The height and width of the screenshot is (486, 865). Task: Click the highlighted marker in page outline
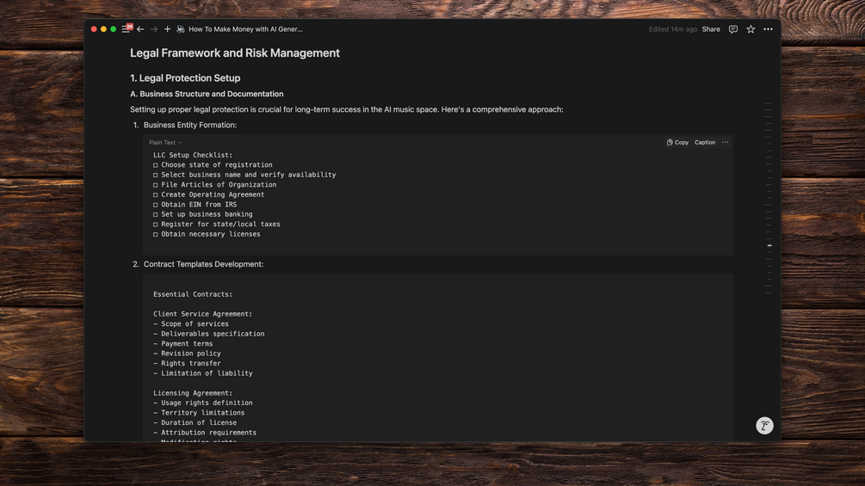tap(769, 246)
